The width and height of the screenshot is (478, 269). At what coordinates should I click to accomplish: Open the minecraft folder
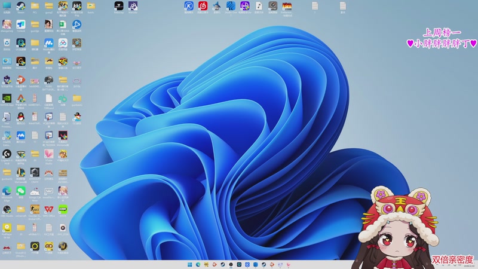click(x=21, y=210)
